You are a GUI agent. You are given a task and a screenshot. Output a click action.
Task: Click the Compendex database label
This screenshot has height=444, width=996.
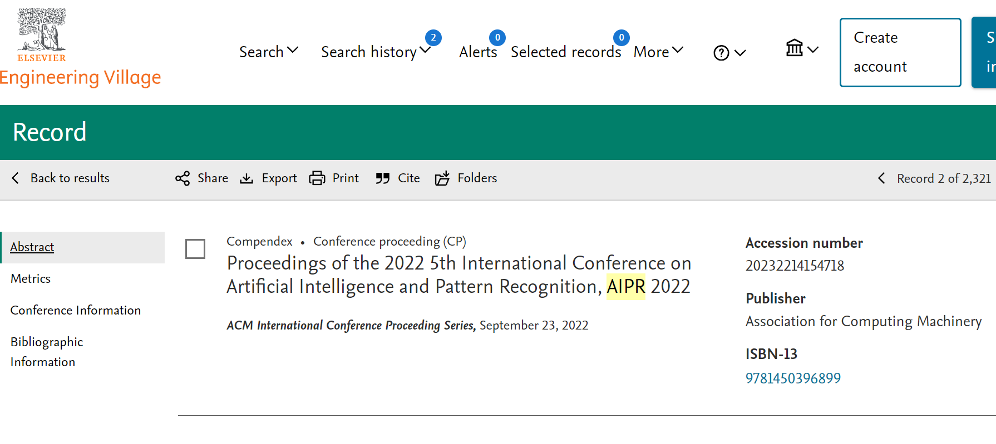[259, 241]
